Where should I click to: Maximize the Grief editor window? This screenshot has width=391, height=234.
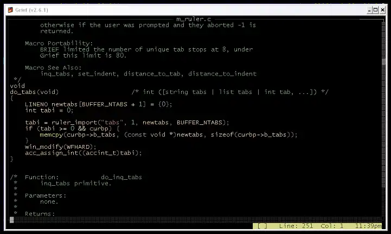375,10
